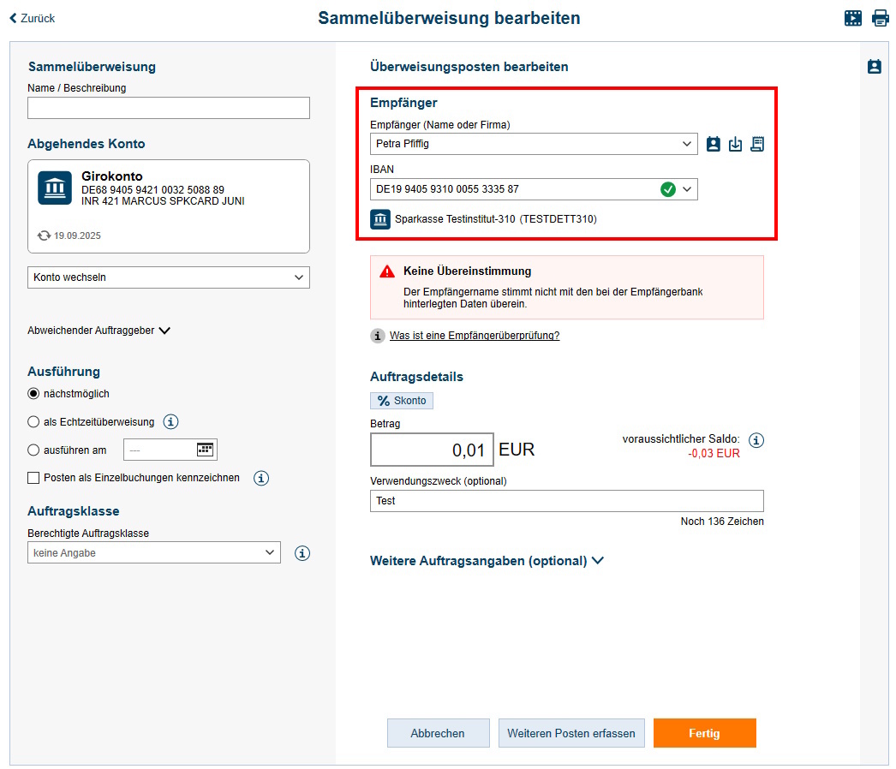This screenshot has width=896, height=769.
Task: Select the download icon next to recipient field
Action: [735, 144]
